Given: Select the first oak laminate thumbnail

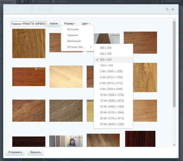Looking at the screenshot, I should [x=29, y=43].
